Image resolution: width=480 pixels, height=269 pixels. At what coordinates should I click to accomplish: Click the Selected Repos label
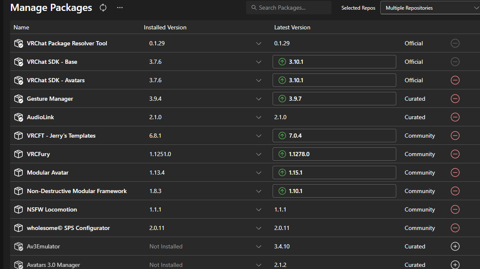[x=358, y=8]
